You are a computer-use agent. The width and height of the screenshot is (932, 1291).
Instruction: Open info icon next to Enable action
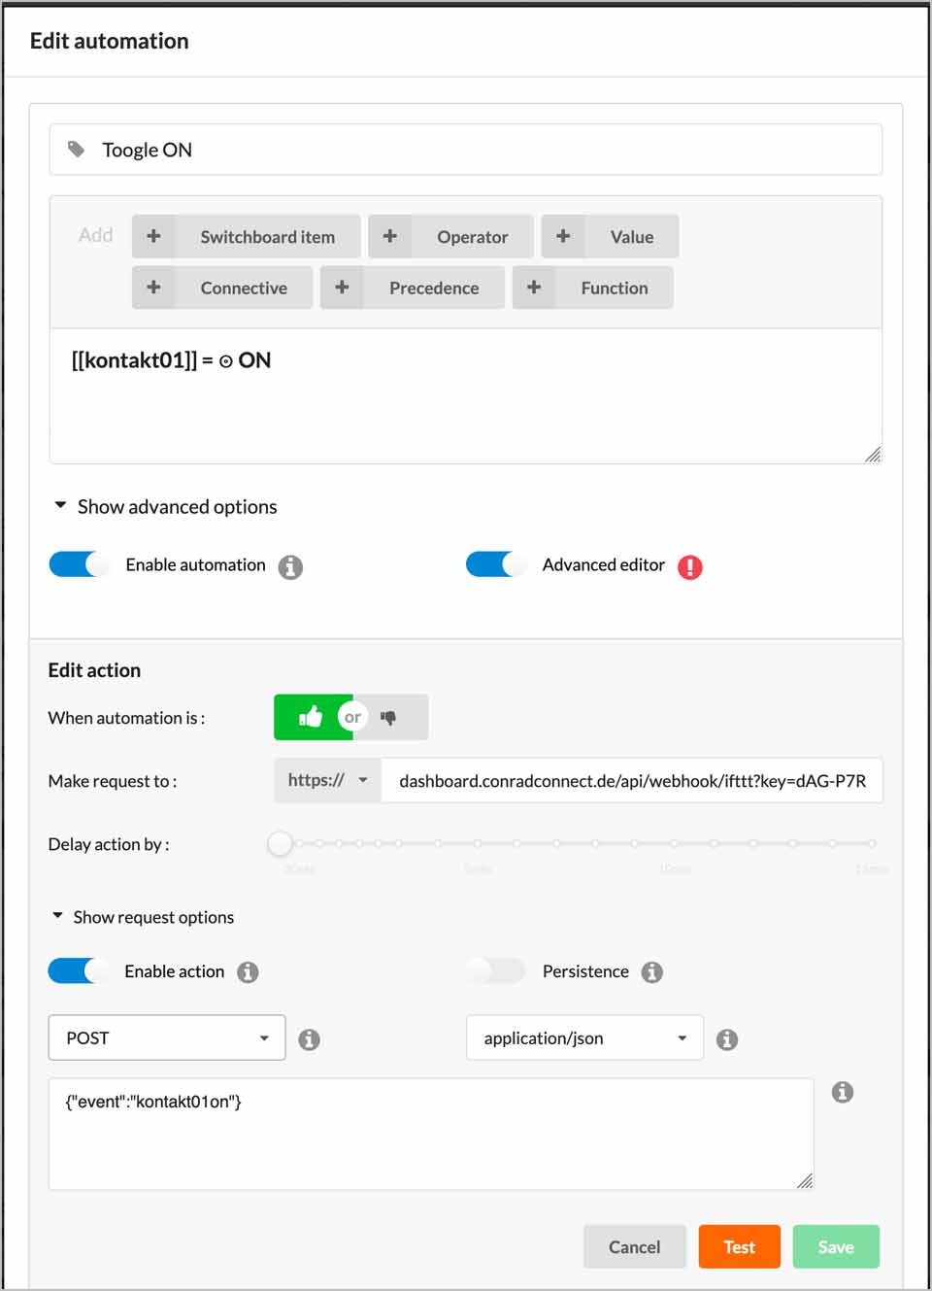tap(248, 972)
